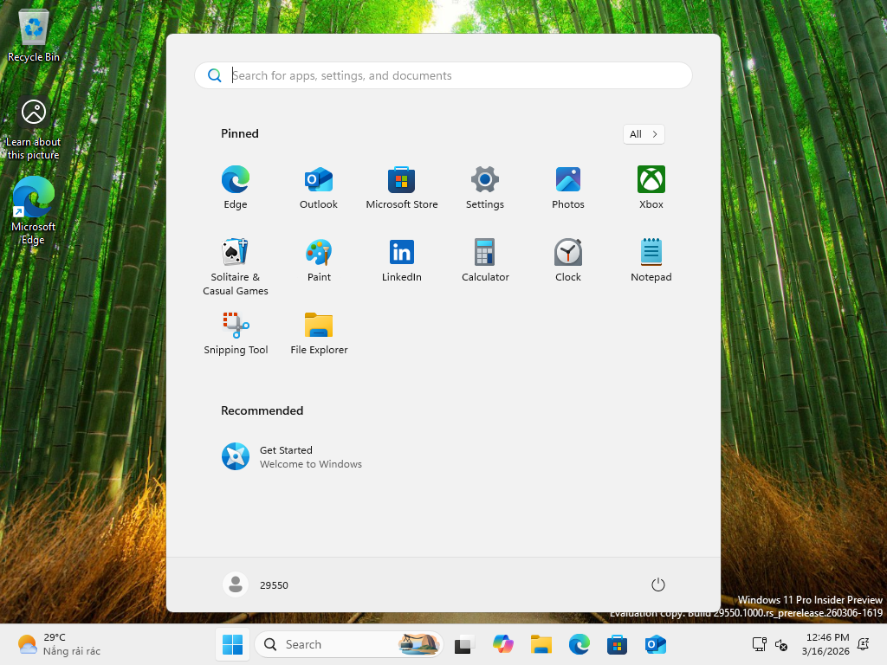The image size is (887, 665).
Task: Open Settings from the Start menu
Action: pos(485,188)
